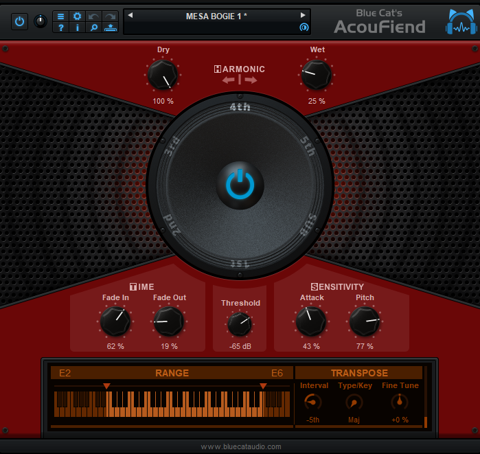Image resolution: width=480 pixels, height=454 pixels.
Task: Click the Wet knob
Action: (317, 75)
